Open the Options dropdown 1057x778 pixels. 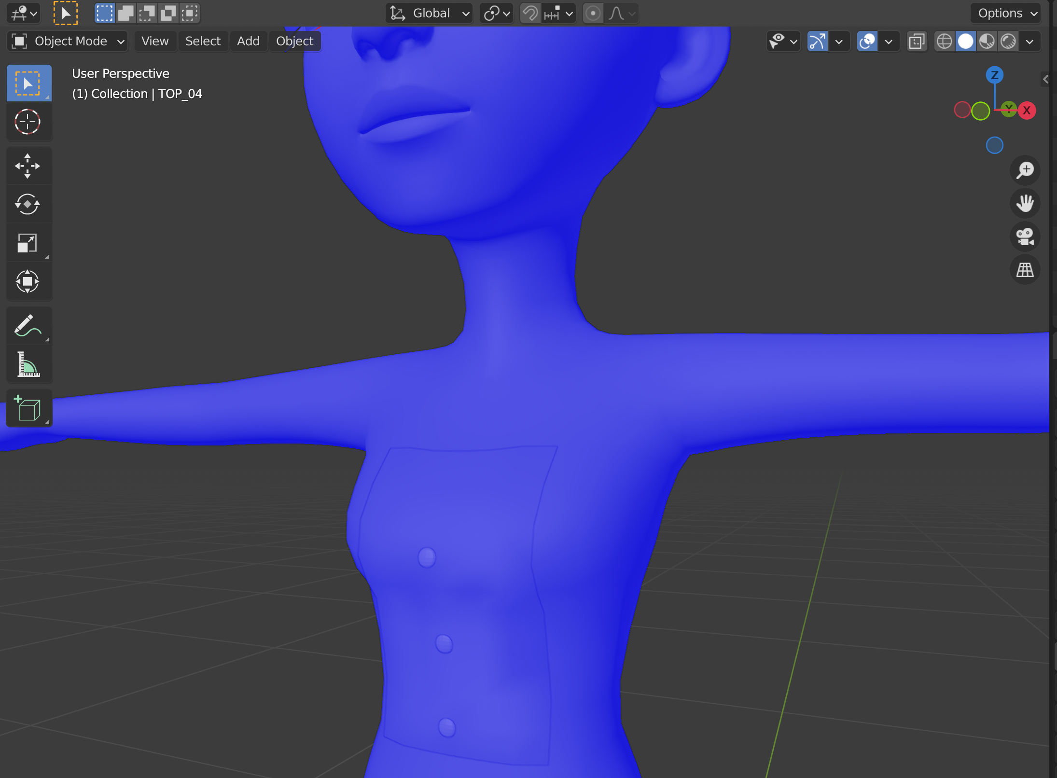click(x=1006, y=13)
